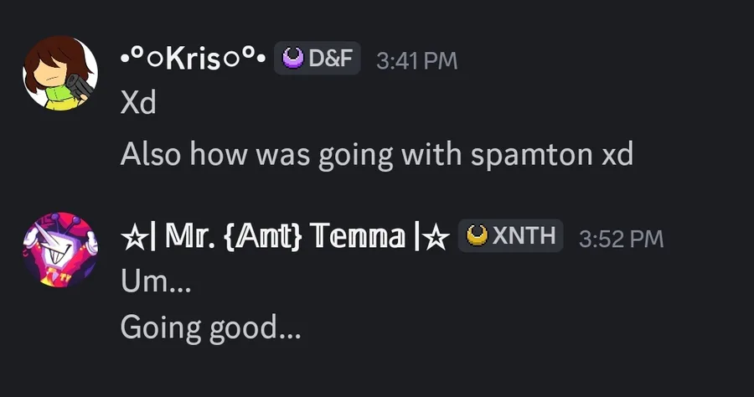The width and height of the screenshot is (754, 397).
Task: Click the bubble decoration after Kris's name
Action: (x=244, y=58)
